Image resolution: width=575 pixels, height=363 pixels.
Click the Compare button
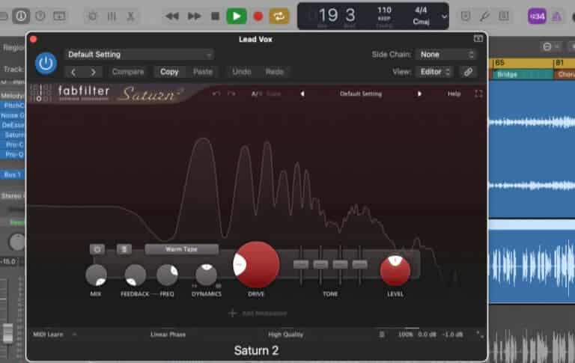[128, 72]
